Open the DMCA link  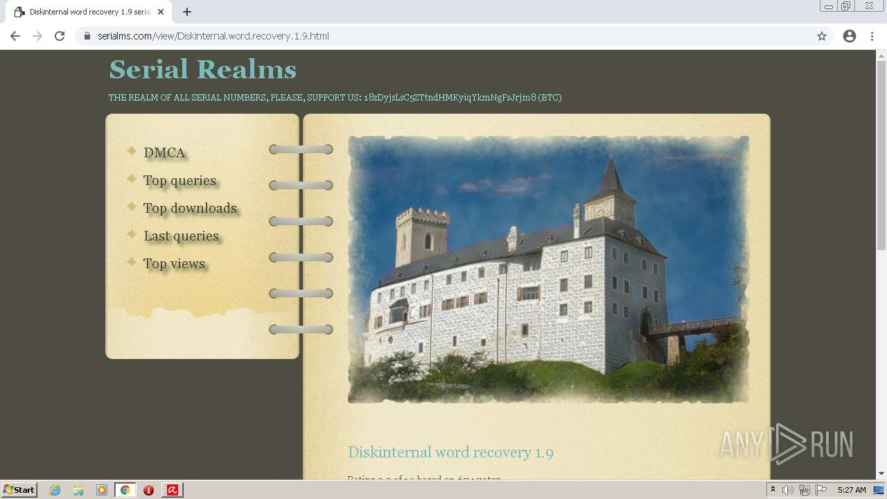[x=164, y=152]
